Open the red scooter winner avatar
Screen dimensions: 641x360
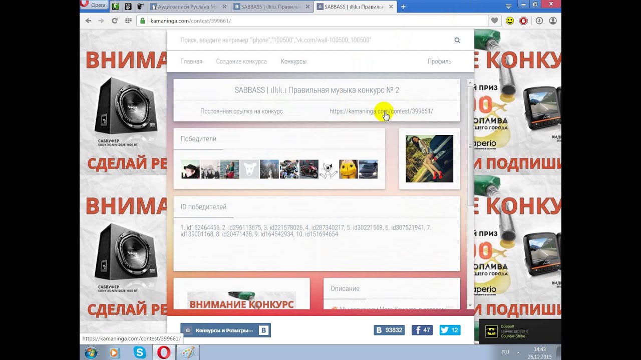coord(309,169)
